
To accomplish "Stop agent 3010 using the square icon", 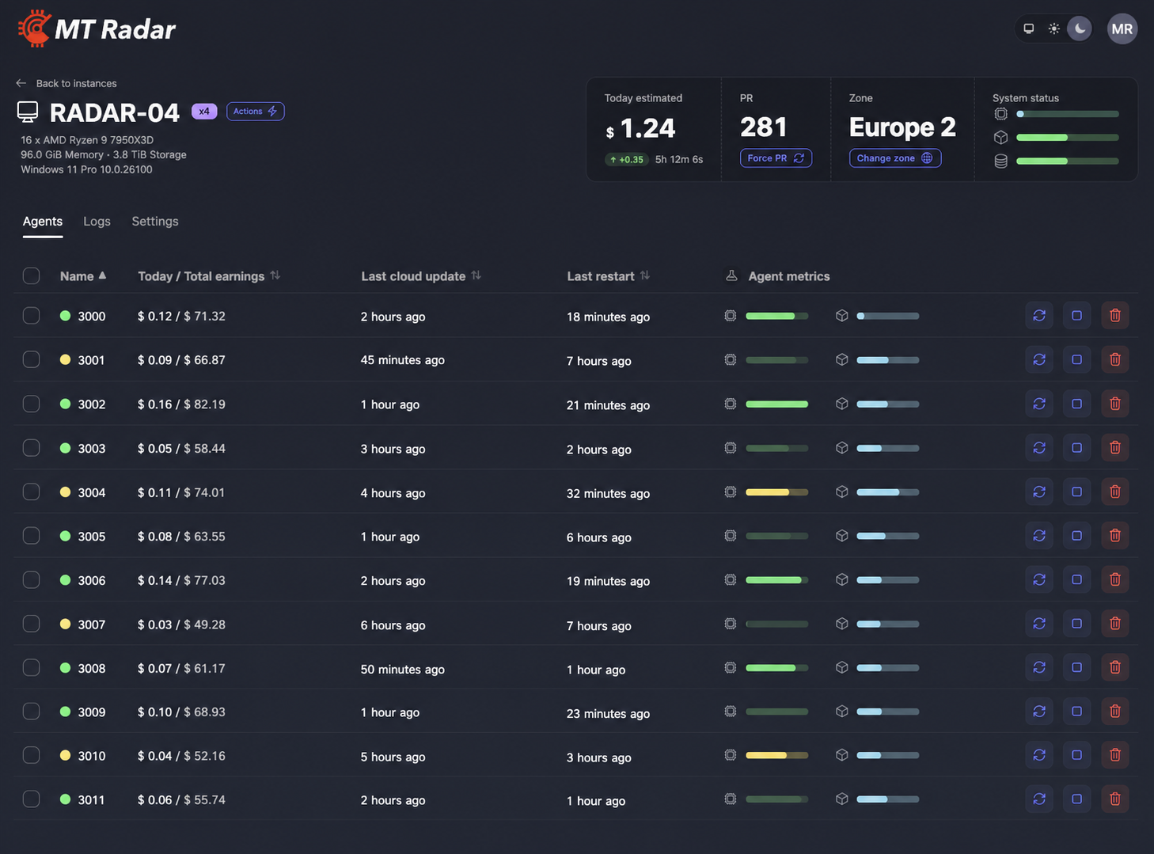I will coord(1076,755).
